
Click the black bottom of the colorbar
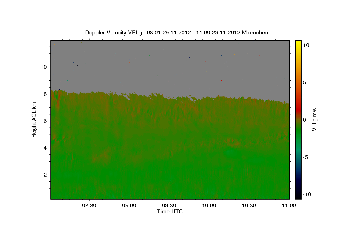298,196
